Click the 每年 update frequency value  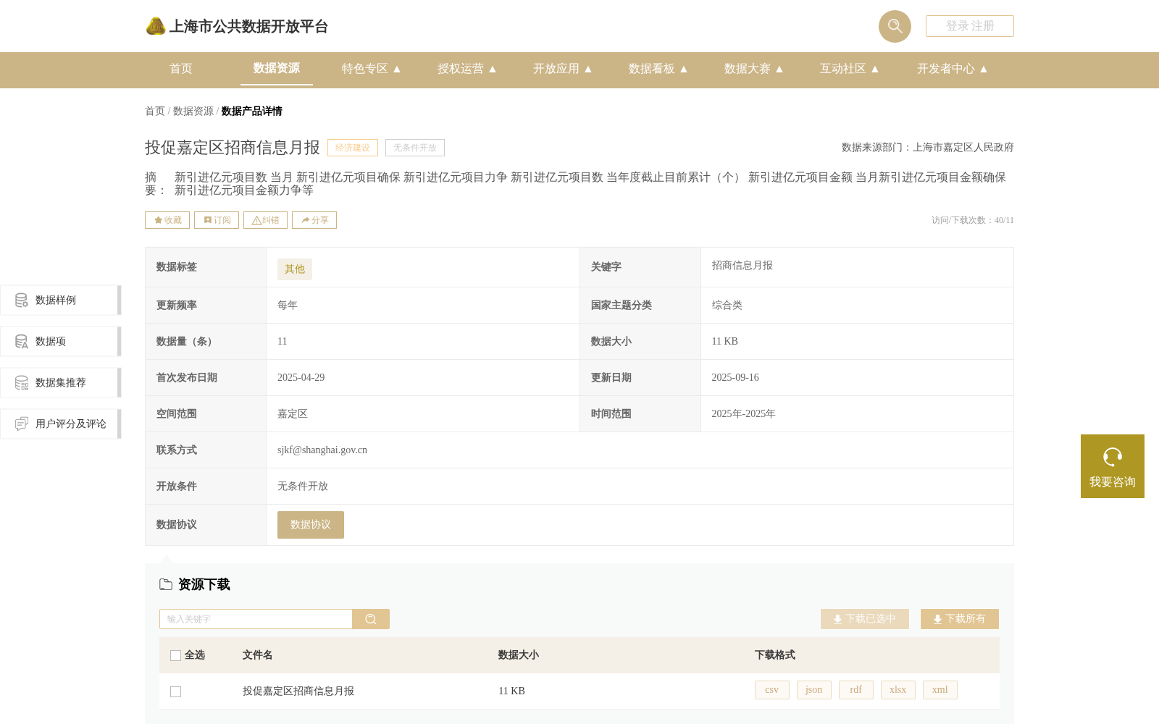pos(288,306)
